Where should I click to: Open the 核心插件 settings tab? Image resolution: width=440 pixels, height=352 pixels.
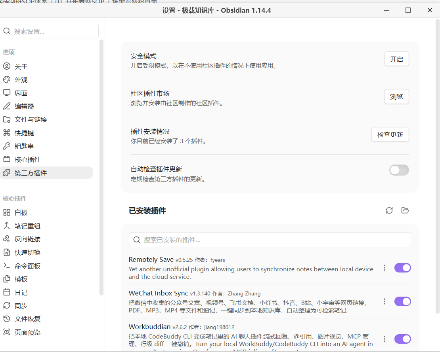point(46,160)
